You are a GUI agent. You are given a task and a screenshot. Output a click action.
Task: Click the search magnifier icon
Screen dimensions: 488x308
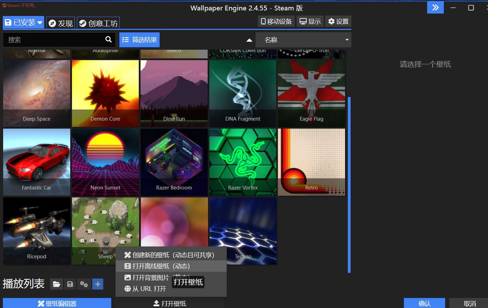tap(109, 40)
